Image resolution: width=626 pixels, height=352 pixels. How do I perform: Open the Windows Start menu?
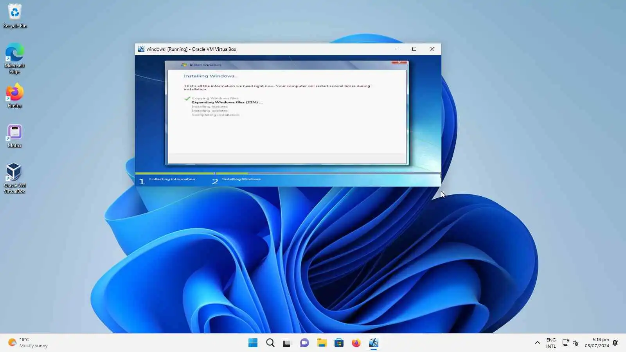(253, 343)
